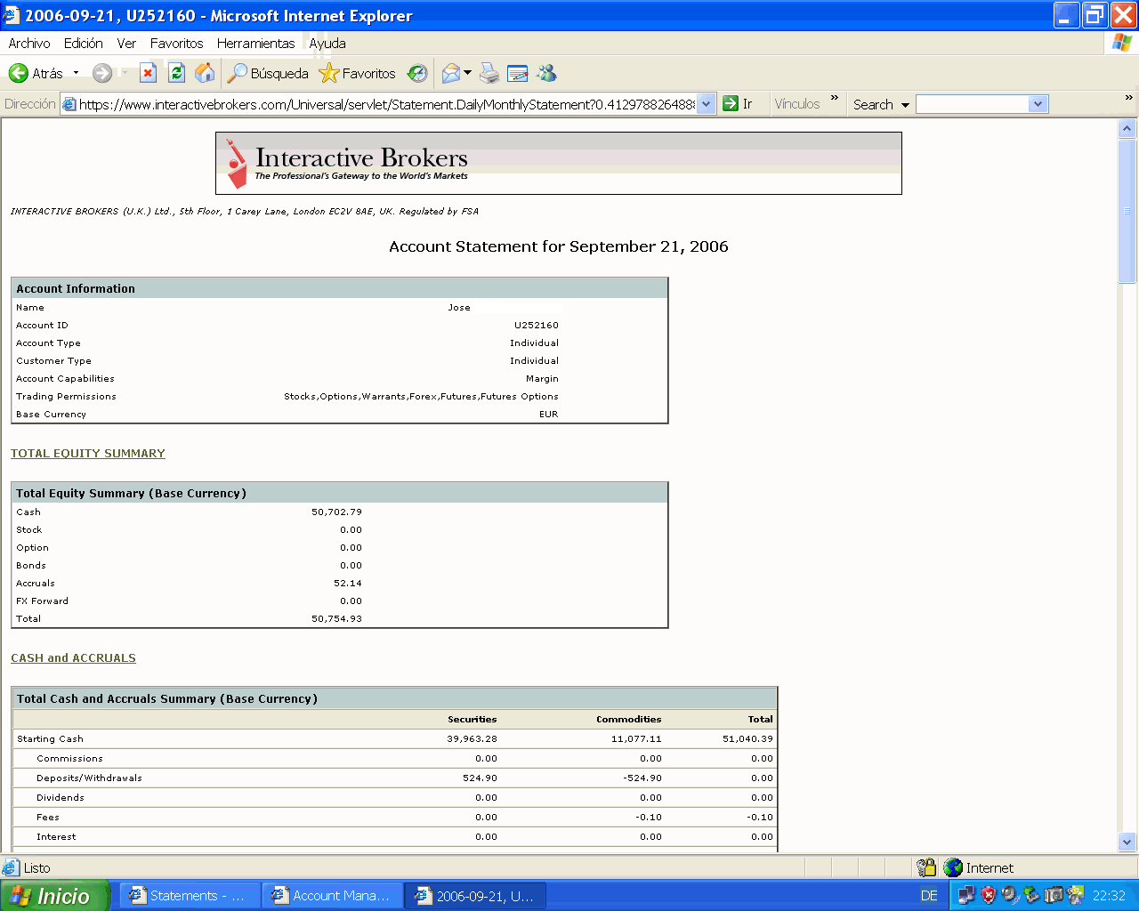Open Búsqueda search panel
1139x911 pixels.
point(268,73)
